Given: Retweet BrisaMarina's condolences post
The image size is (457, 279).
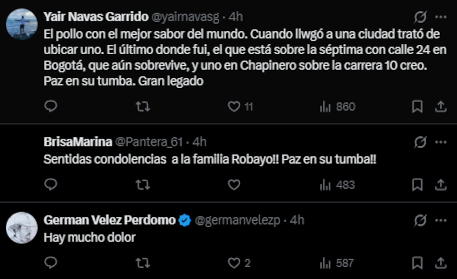Looking at the screenshot, I should click(142, 185).
